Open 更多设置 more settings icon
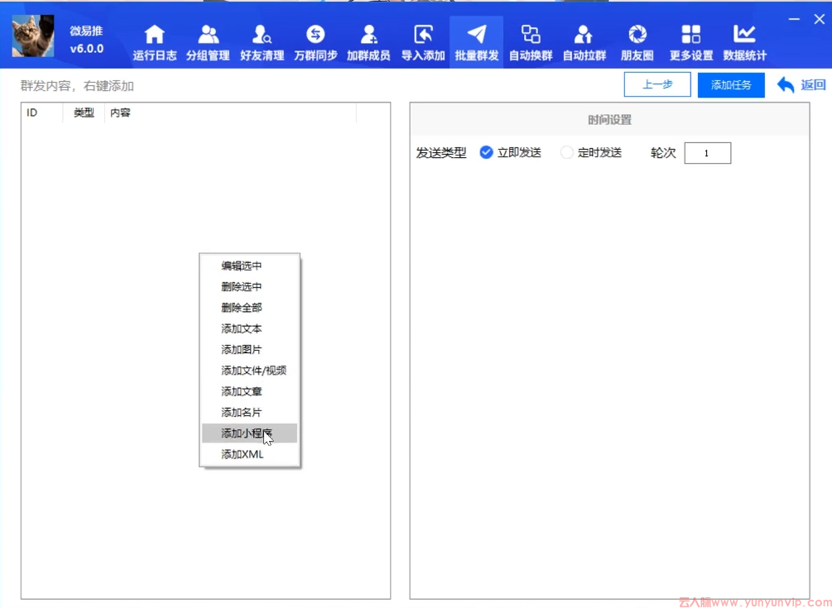 point(690,35)
